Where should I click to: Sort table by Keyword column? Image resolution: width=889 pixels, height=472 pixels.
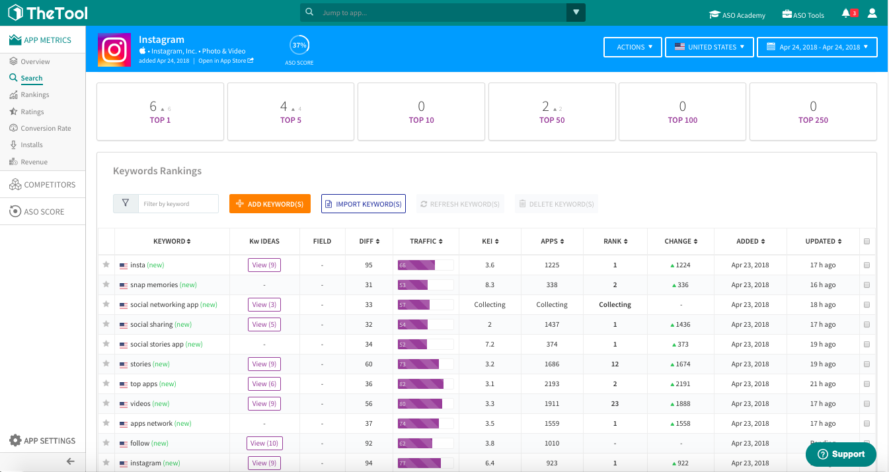tap(172, 241)
